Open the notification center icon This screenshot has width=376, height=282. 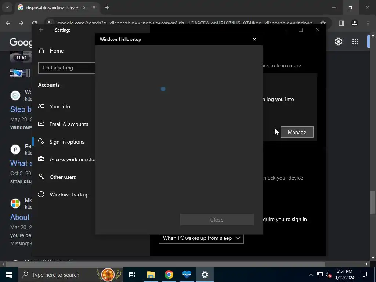pos(364,275)
